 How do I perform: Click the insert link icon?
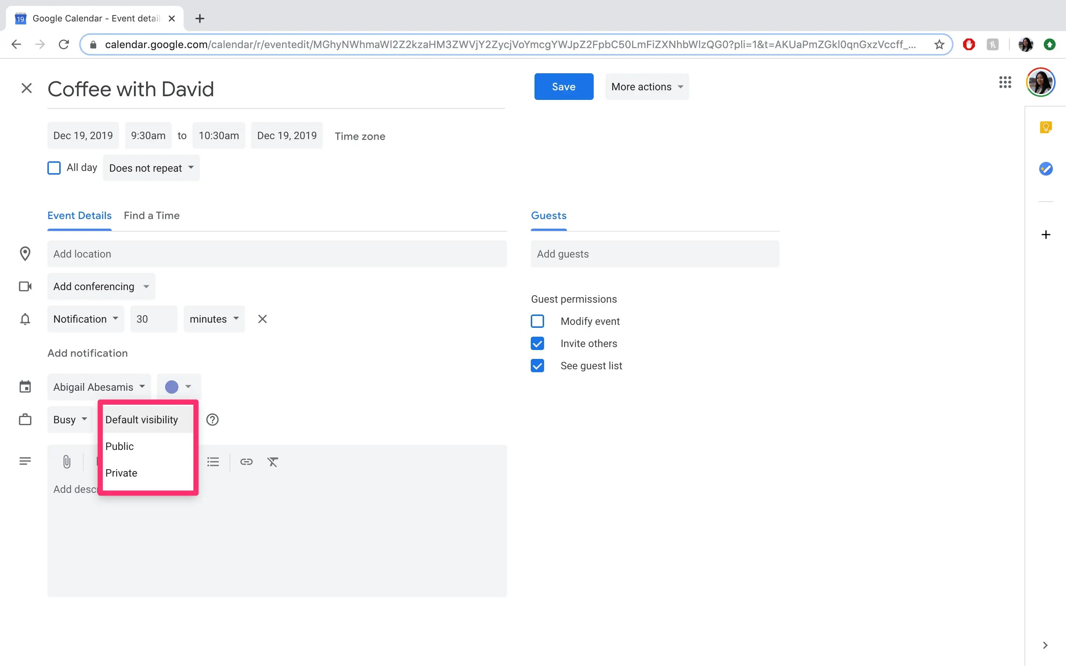(x=246, y=462)
